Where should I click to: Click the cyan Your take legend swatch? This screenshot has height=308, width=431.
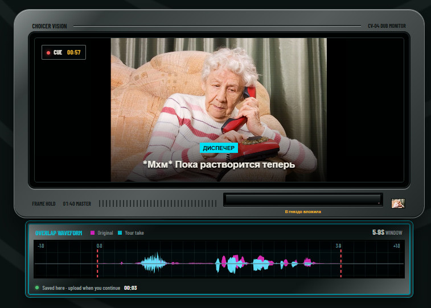click(120, 233)
